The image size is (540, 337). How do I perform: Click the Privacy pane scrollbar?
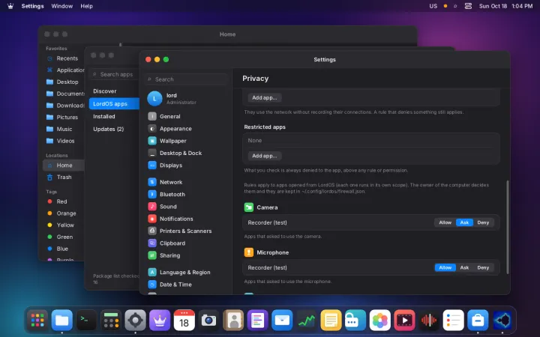507,227
